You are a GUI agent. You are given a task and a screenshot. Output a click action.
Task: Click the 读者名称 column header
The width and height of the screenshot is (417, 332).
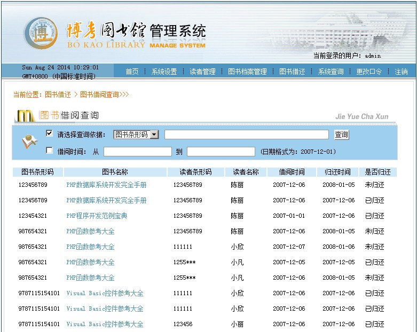pyautogui.click(x=246, y=172)
